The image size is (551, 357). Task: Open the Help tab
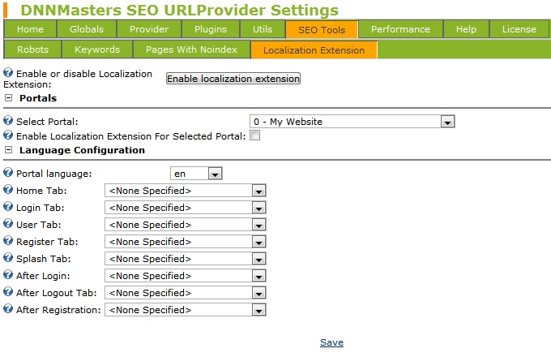[x=466, y=29]
